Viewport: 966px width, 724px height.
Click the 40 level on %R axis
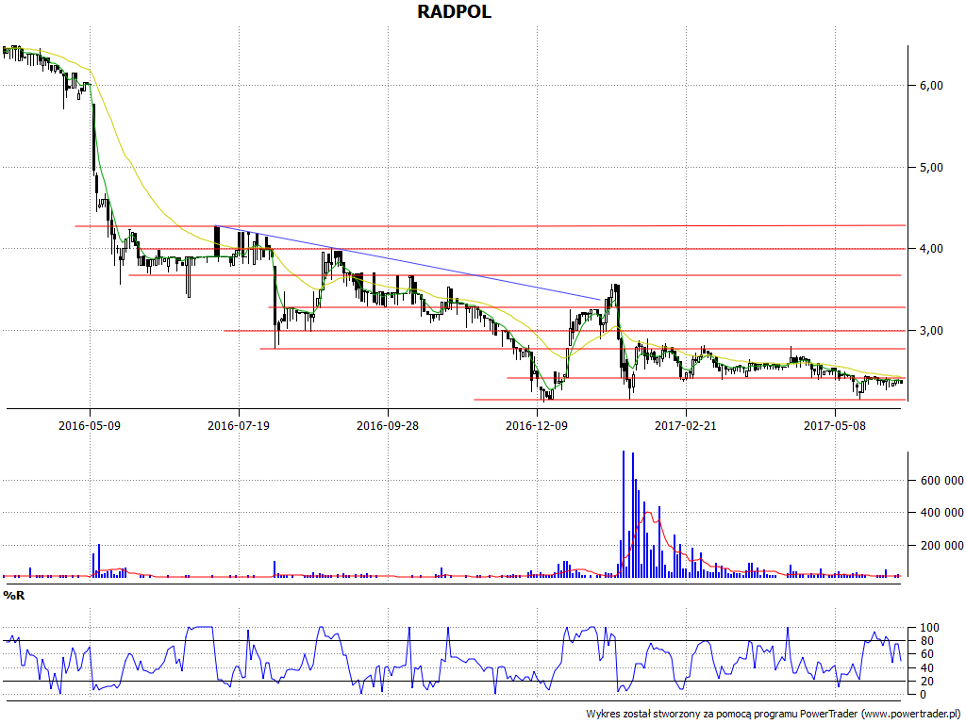[926, 668]
